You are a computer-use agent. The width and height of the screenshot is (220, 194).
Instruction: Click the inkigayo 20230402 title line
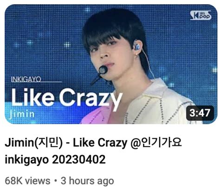[x=55, y=160]
